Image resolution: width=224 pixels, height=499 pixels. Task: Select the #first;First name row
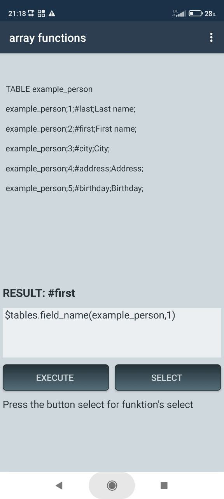click(x=71, y=129)
